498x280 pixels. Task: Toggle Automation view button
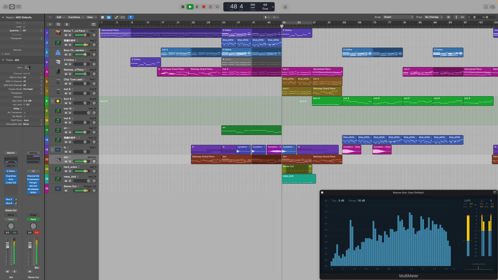coord(116,17)
